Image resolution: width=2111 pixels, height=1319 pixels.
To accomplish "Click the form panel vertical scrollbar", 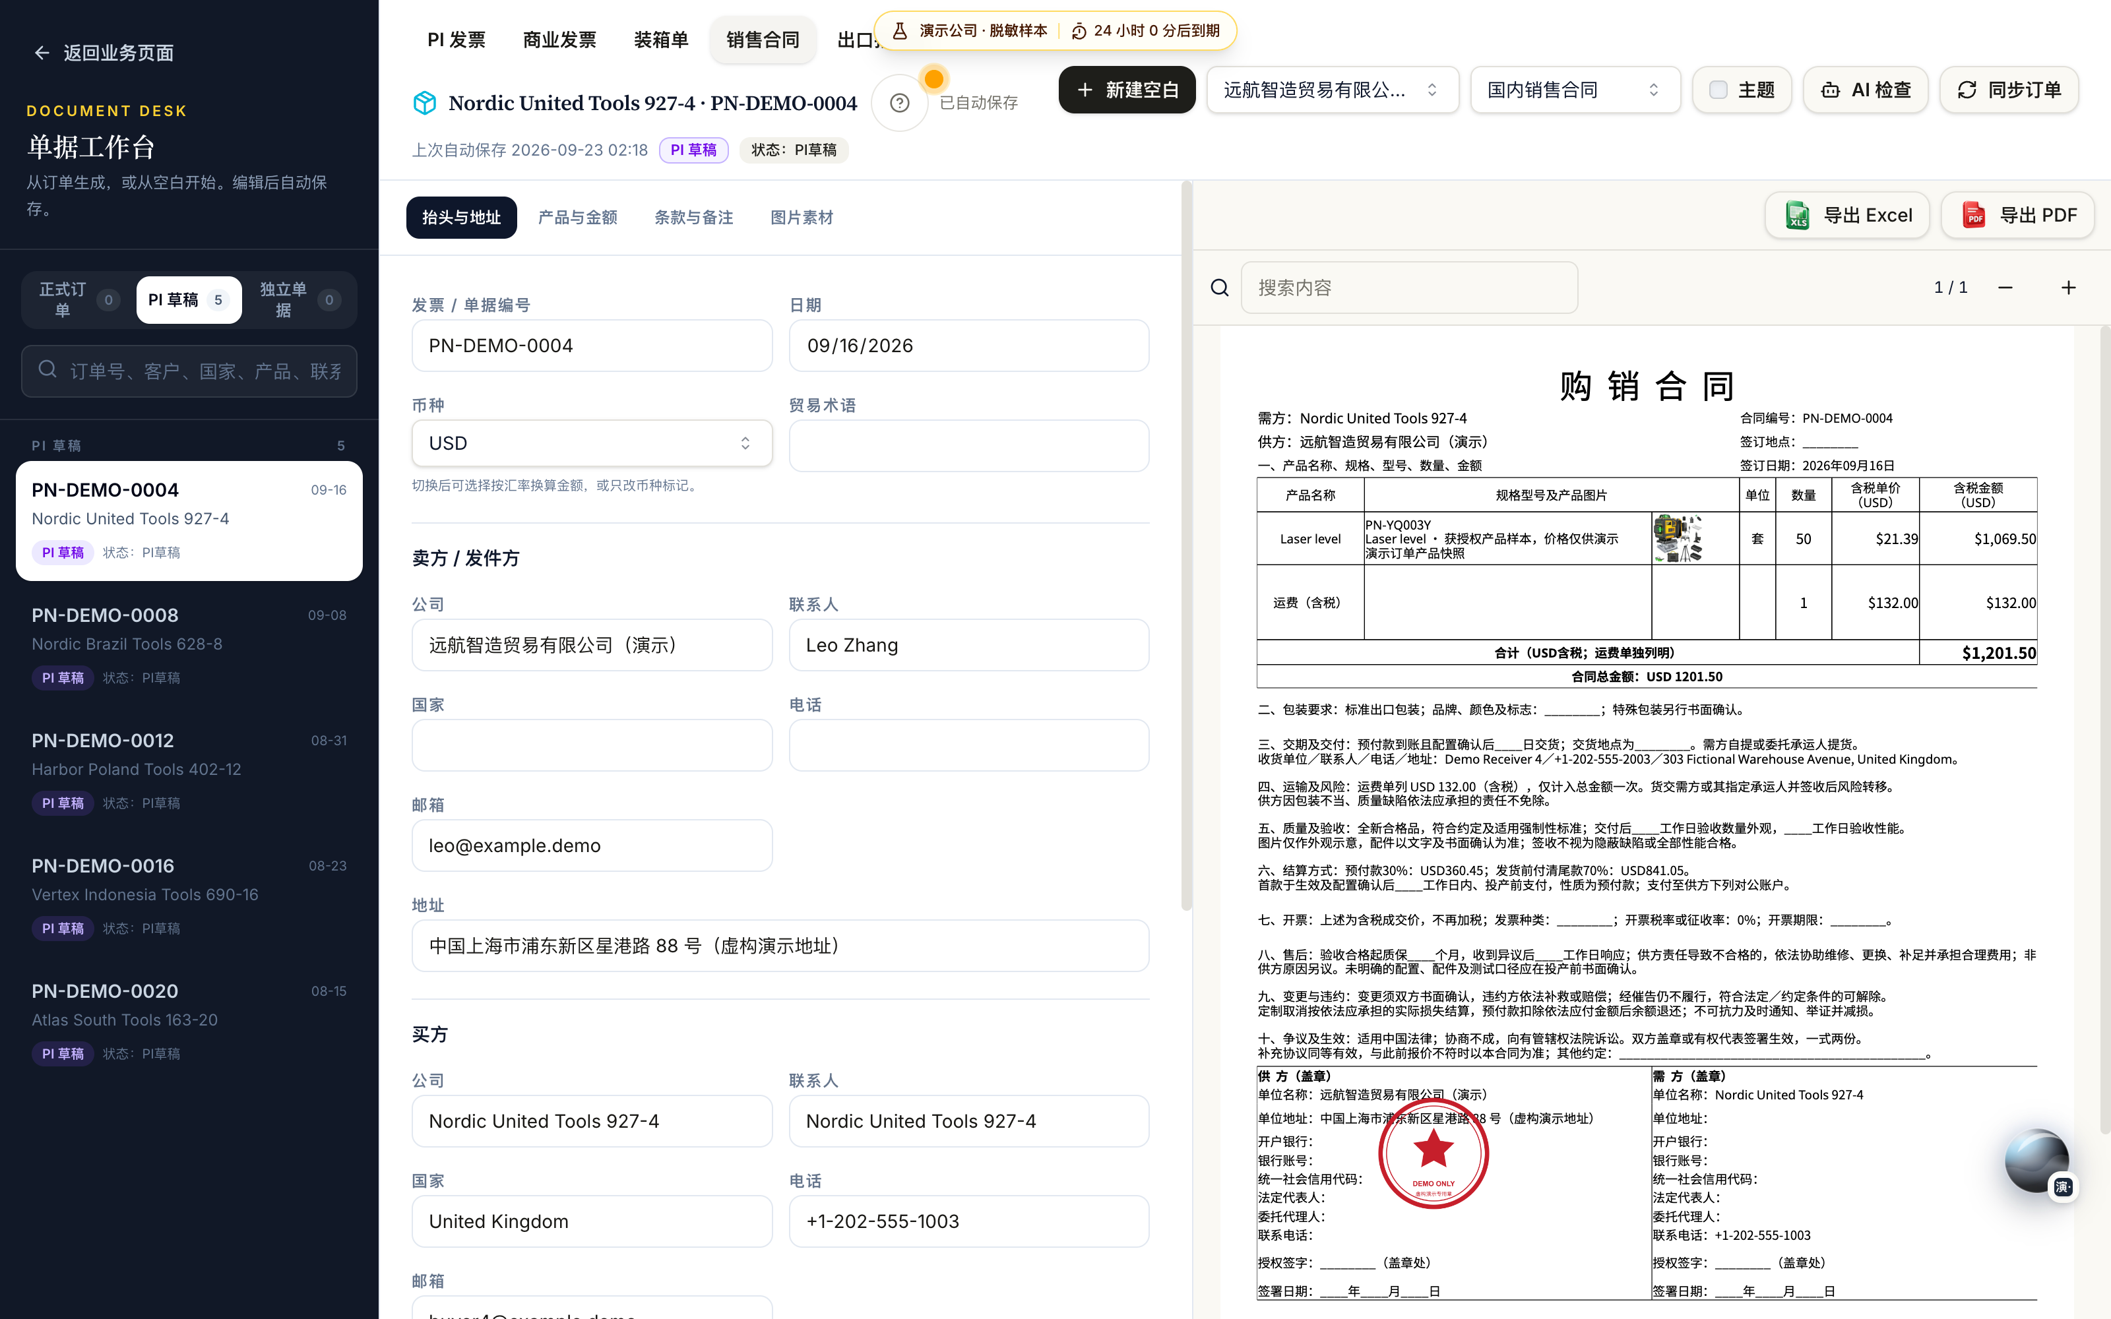I will click(1186, 546).
